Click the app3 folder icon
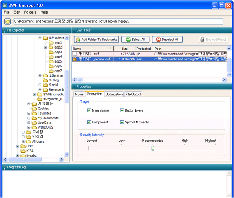The width and height of the screenshot is (234, 198). click(51, 52)
